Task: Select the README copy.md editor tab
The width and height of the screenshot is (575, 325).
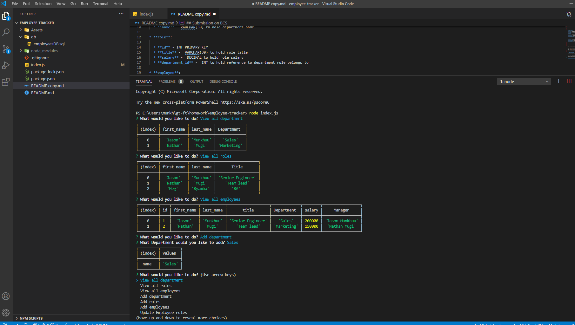Action: pyautogui.click(x=194, y=14)
